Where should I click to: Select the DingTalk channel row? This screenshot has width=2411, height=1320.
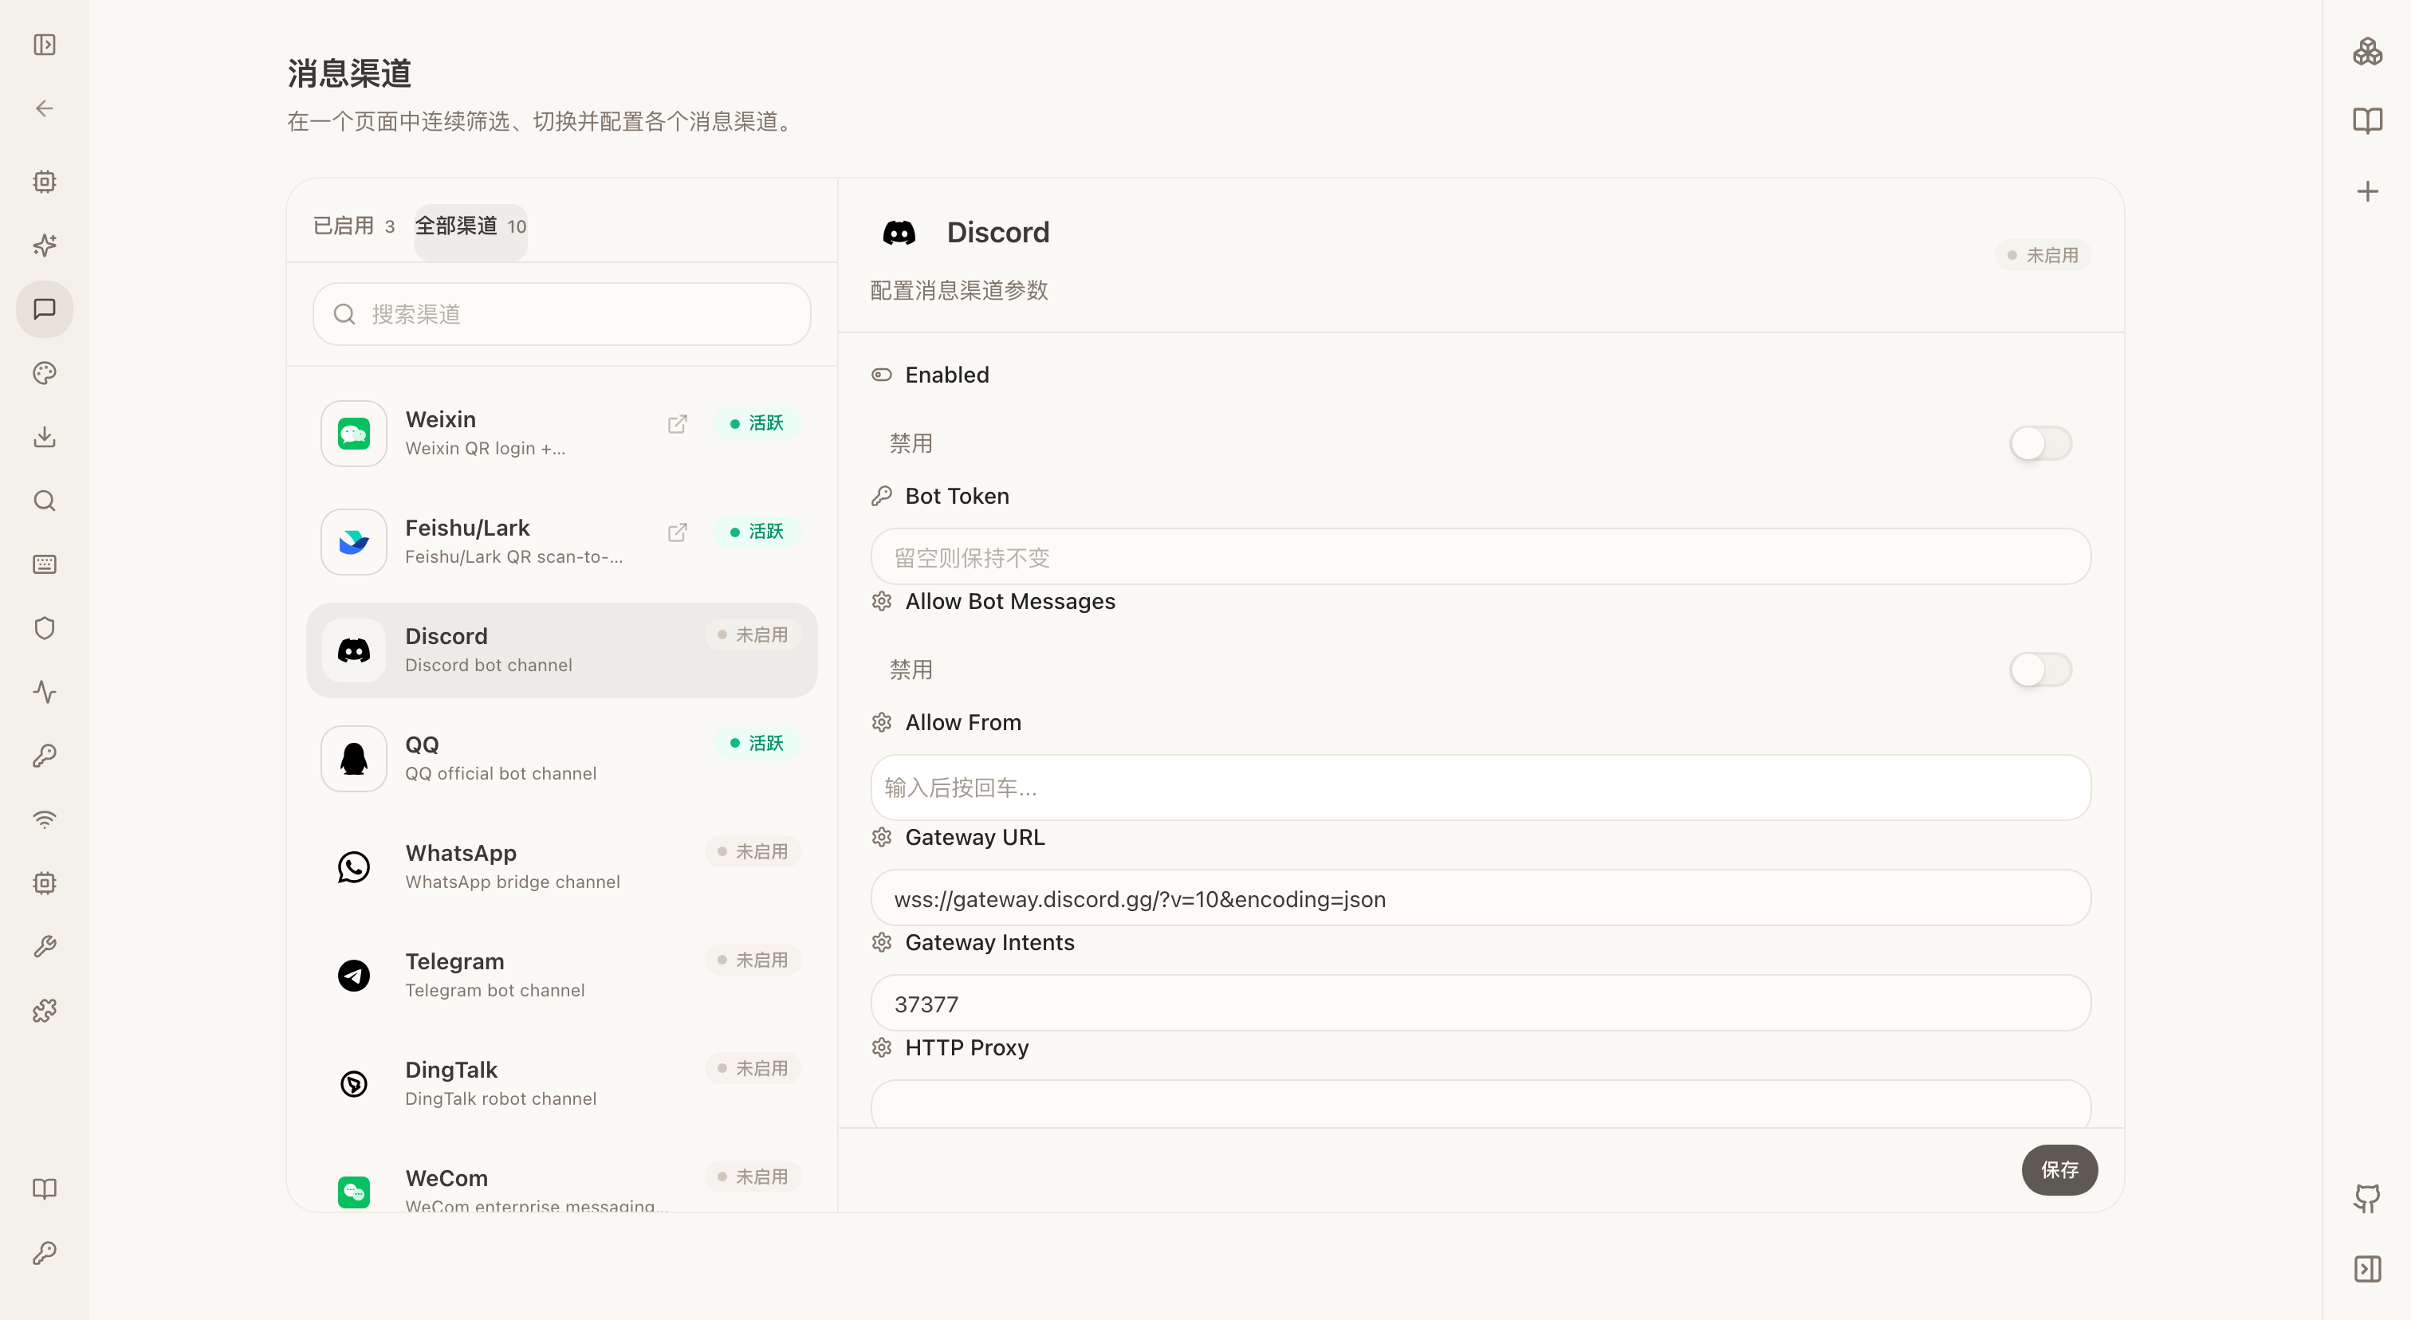pyautogui.click(x=561, y=1084)
